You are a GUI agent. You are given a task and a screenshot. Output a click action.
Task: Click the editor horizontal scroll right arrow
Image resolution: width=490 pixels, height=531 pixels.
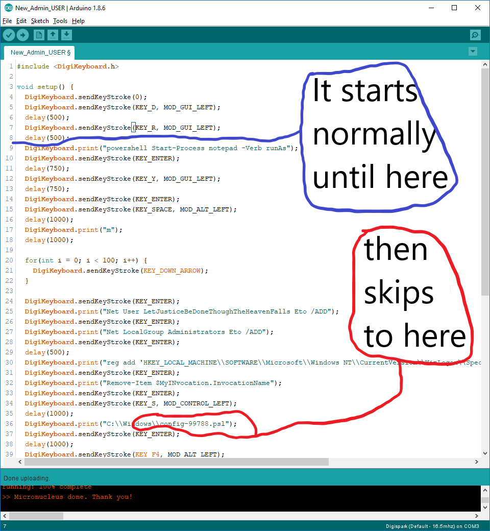tap(476, 462)
